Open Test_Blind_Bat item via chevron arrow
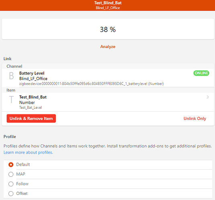Screen dimensions: 215x200 click(208, 97)
